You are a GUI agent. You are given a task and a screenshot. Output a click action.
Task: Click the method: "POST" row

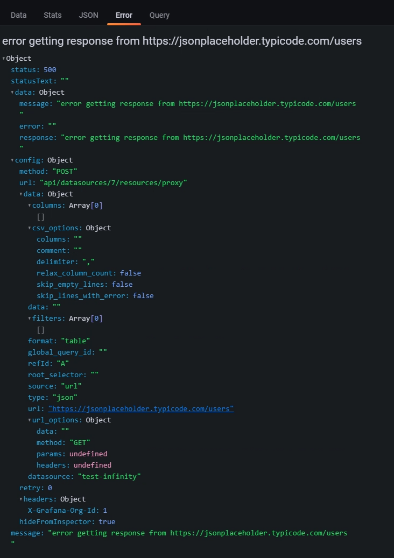pyautogui.click(x=48, y=172)
